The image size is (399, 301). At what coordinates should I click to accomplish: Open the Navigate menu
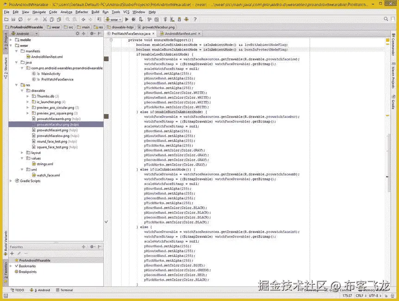[39, 12]
